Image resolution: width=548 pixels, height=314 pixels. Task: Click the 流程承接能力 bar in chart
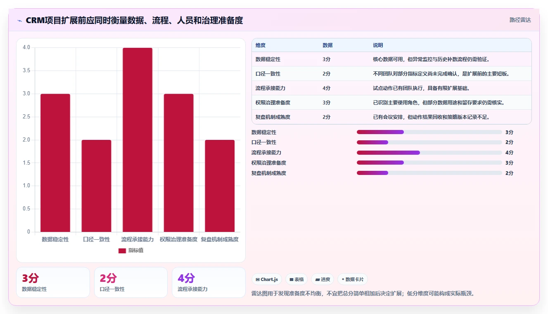pos(138,140)
